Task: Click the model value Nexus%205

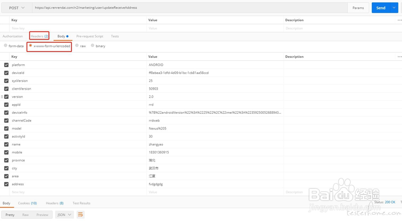Action: point(158,129)
